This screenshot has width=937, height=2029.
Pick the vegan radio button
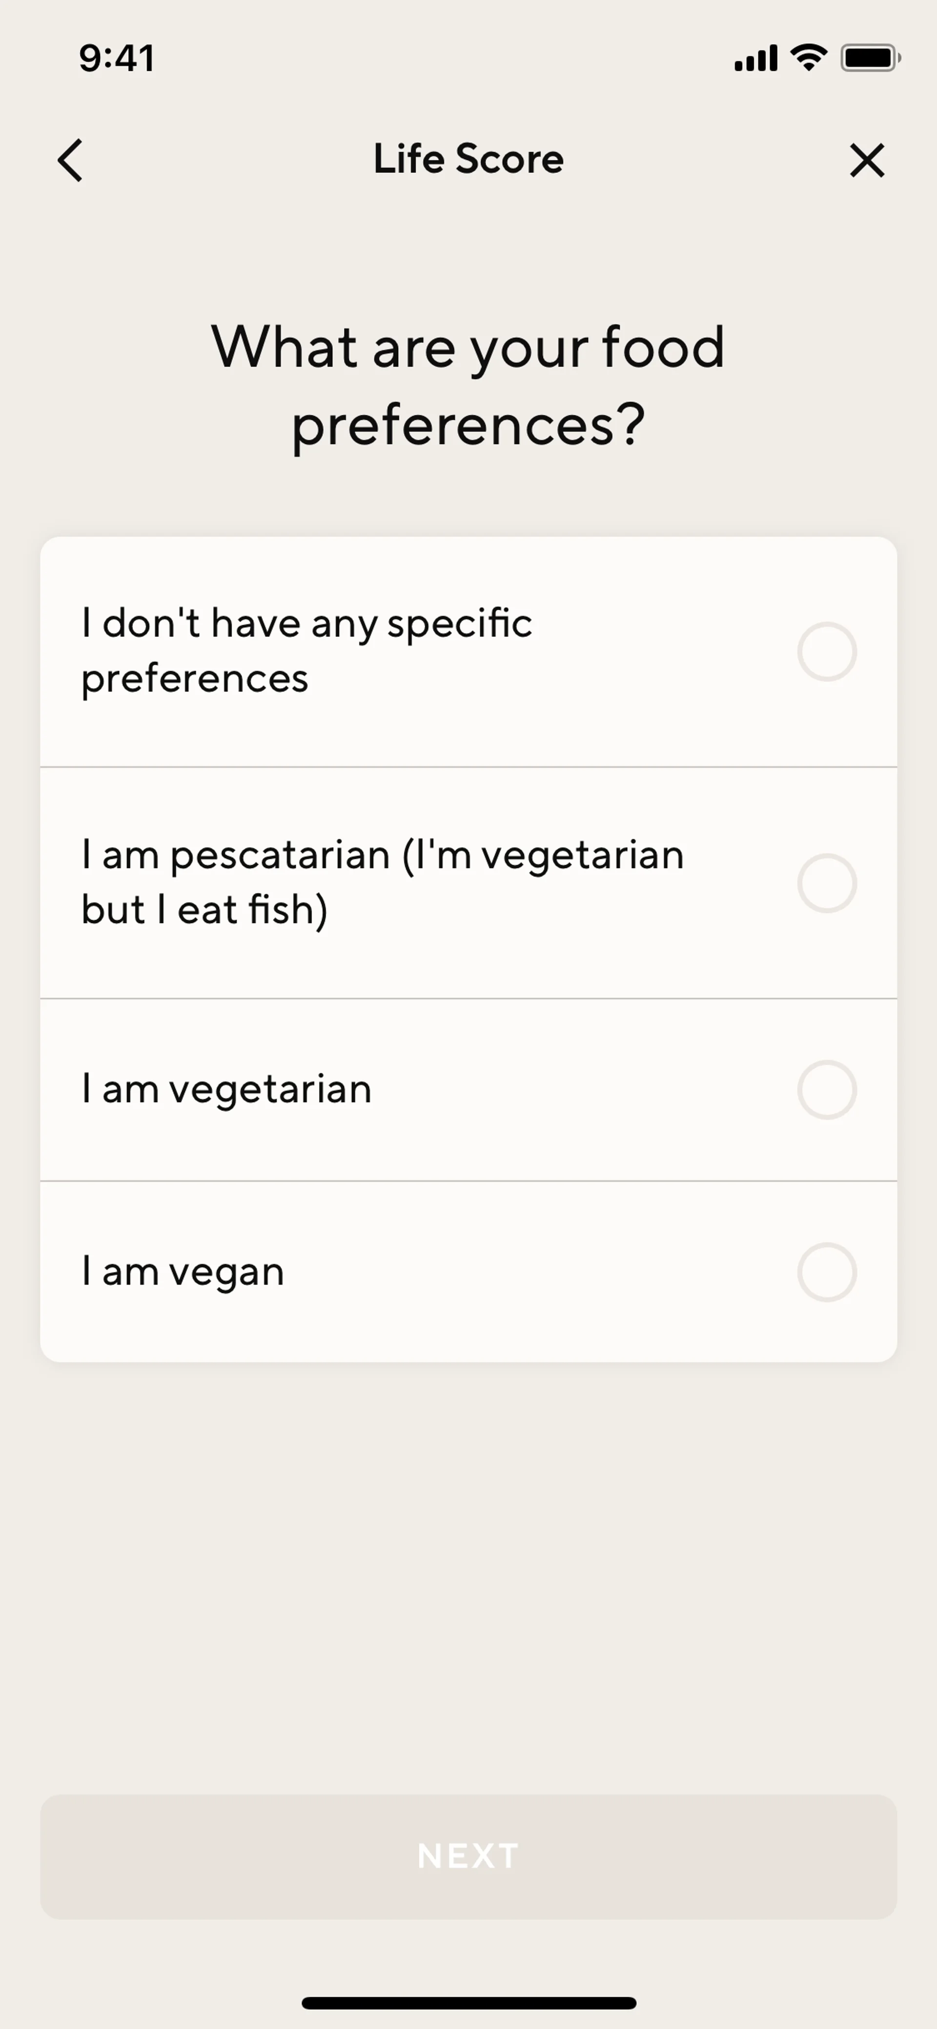(x=827, y=1272)
